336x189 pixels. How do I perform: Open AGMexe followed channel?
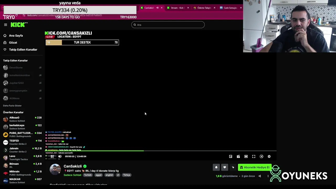[x=14, y=98]
